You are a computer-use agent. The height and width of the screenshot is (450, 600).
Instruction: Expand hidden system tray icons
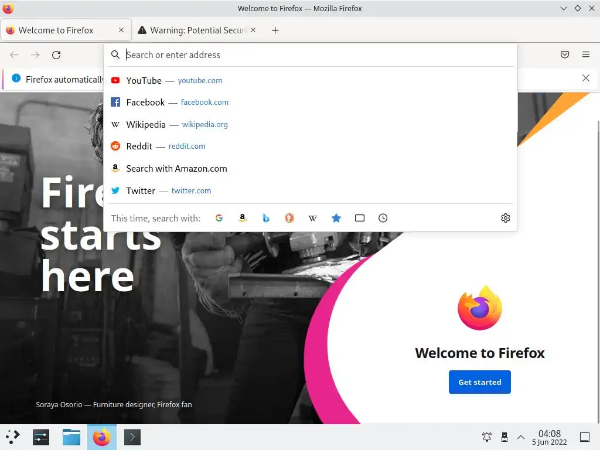(521, 437)
